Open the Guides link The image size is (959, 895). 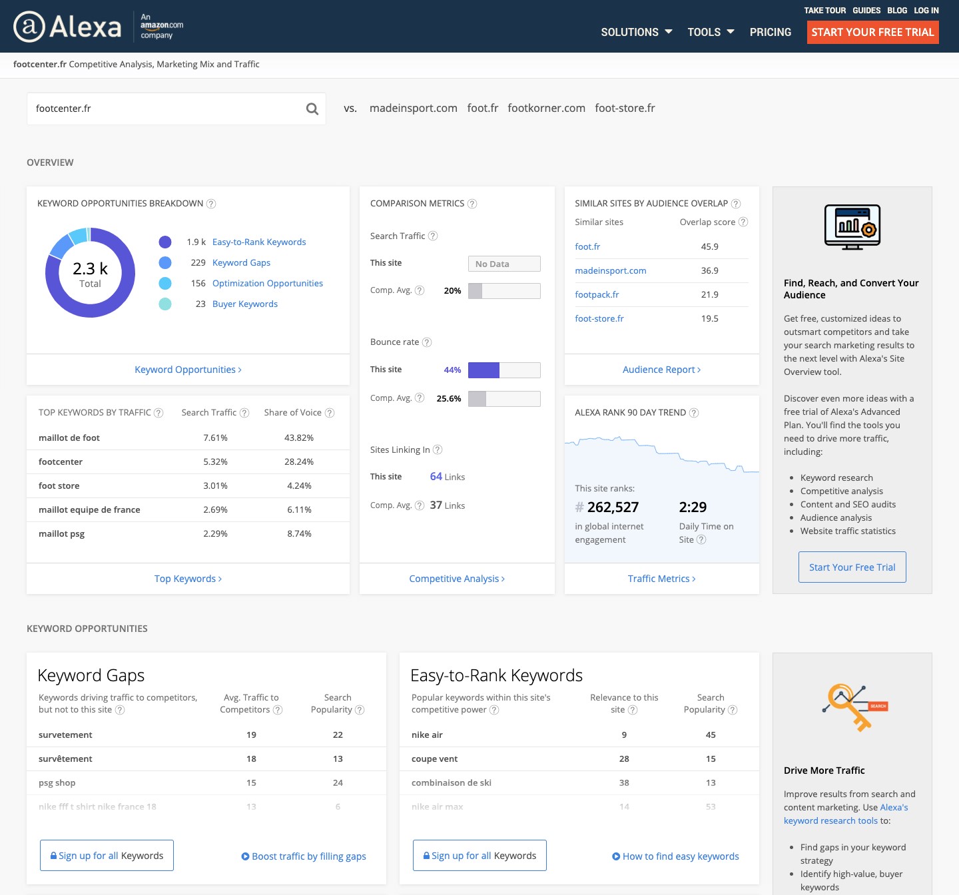pyautogui.click(x=866, y=11)
